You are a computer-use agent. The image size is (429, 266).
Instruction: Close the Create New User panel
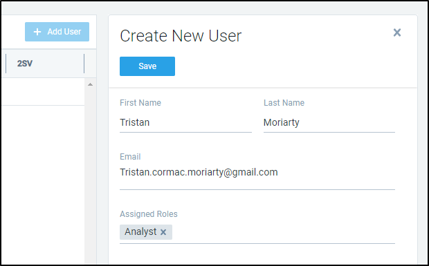[397, 32]
